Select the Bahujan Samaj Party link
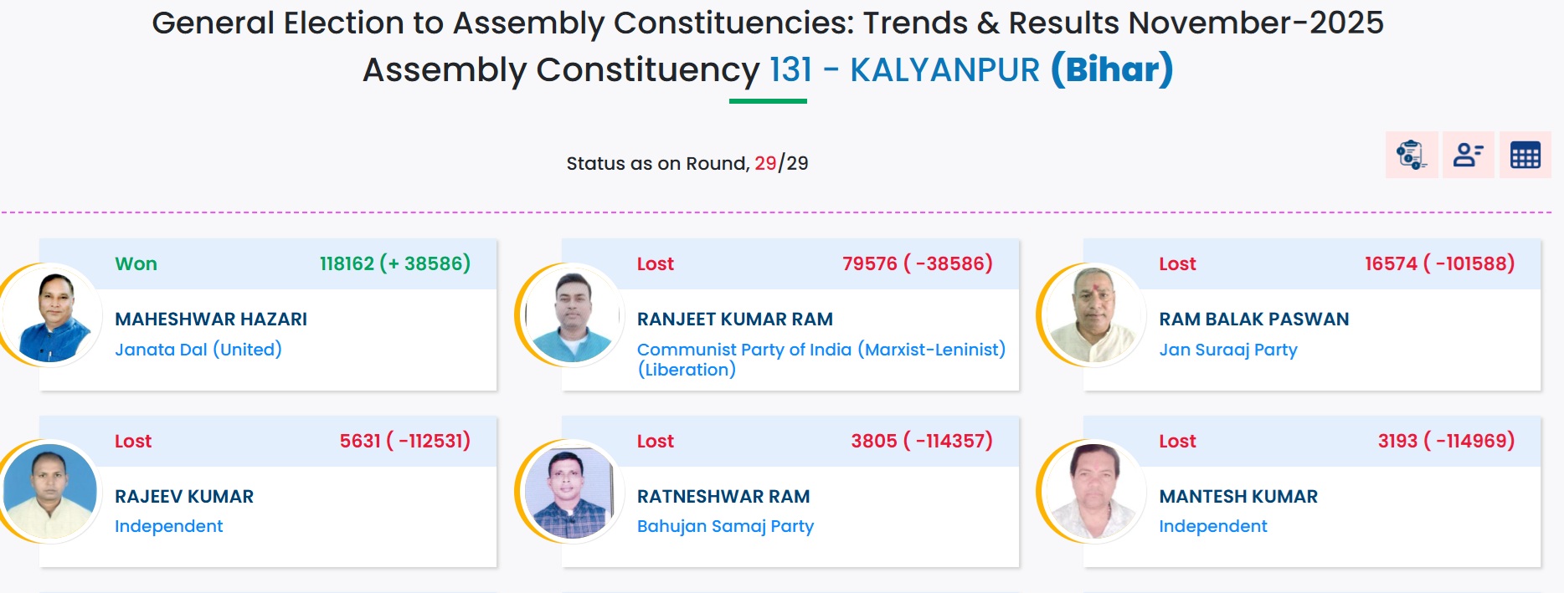This screenshot has width=1564, height=593. click(x=725, y=526)
